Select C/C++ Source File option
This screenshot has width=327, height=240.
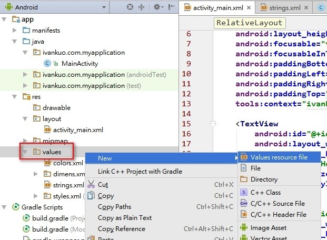[278, 204]
